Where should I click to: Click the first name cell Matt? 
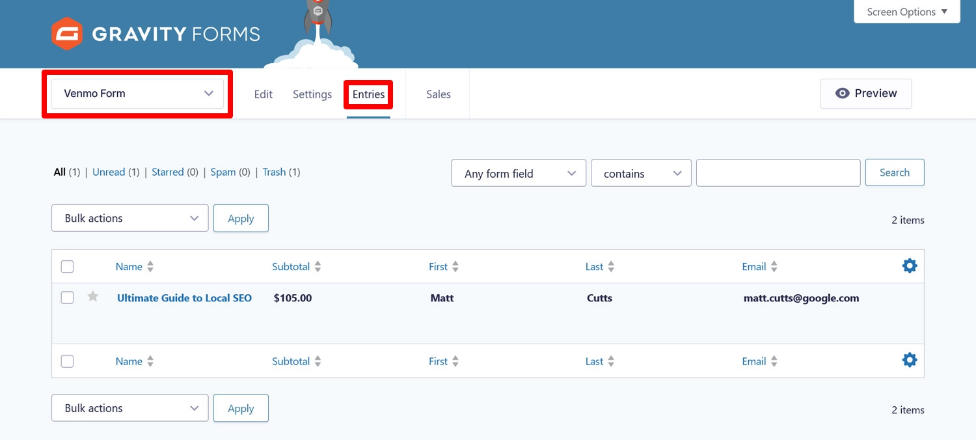pyautogui.click(x=442, y=298)
